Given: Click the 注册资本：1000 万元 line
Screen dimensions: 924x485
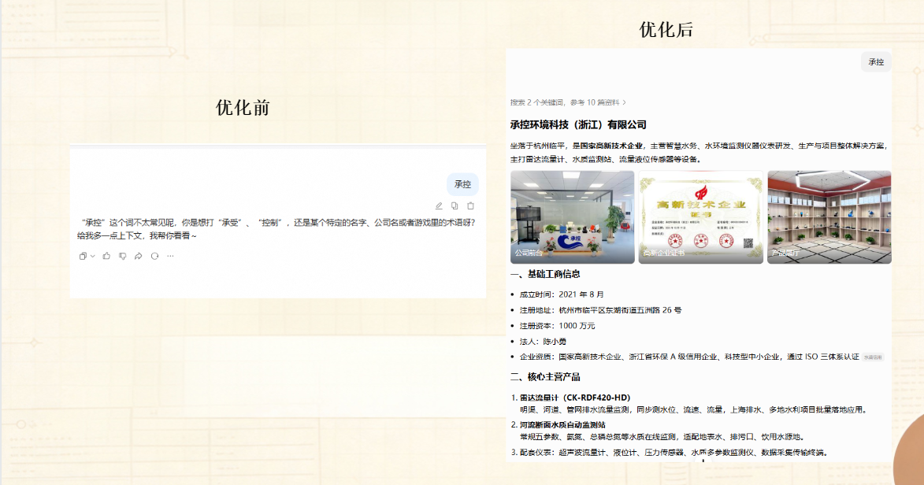Looking at the screenshot, I should click(557, 325).
